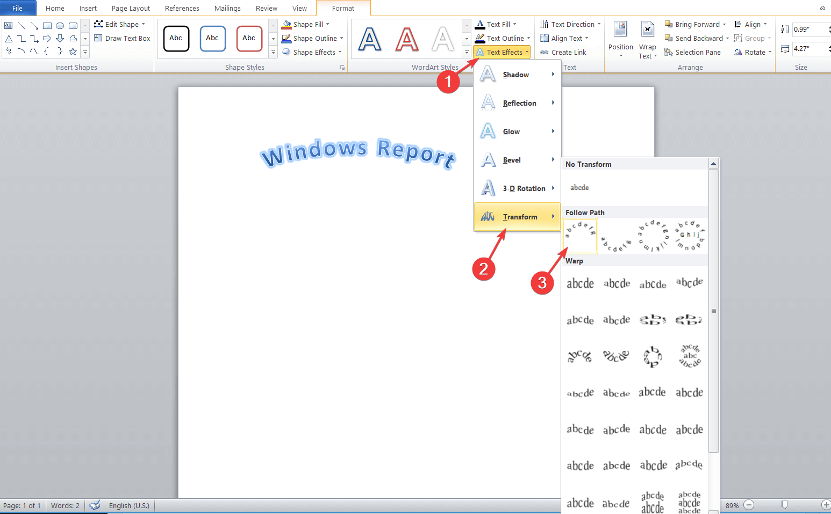Select the elbow arrow connector shape
831x514 pixels.
tap(34, 39)
